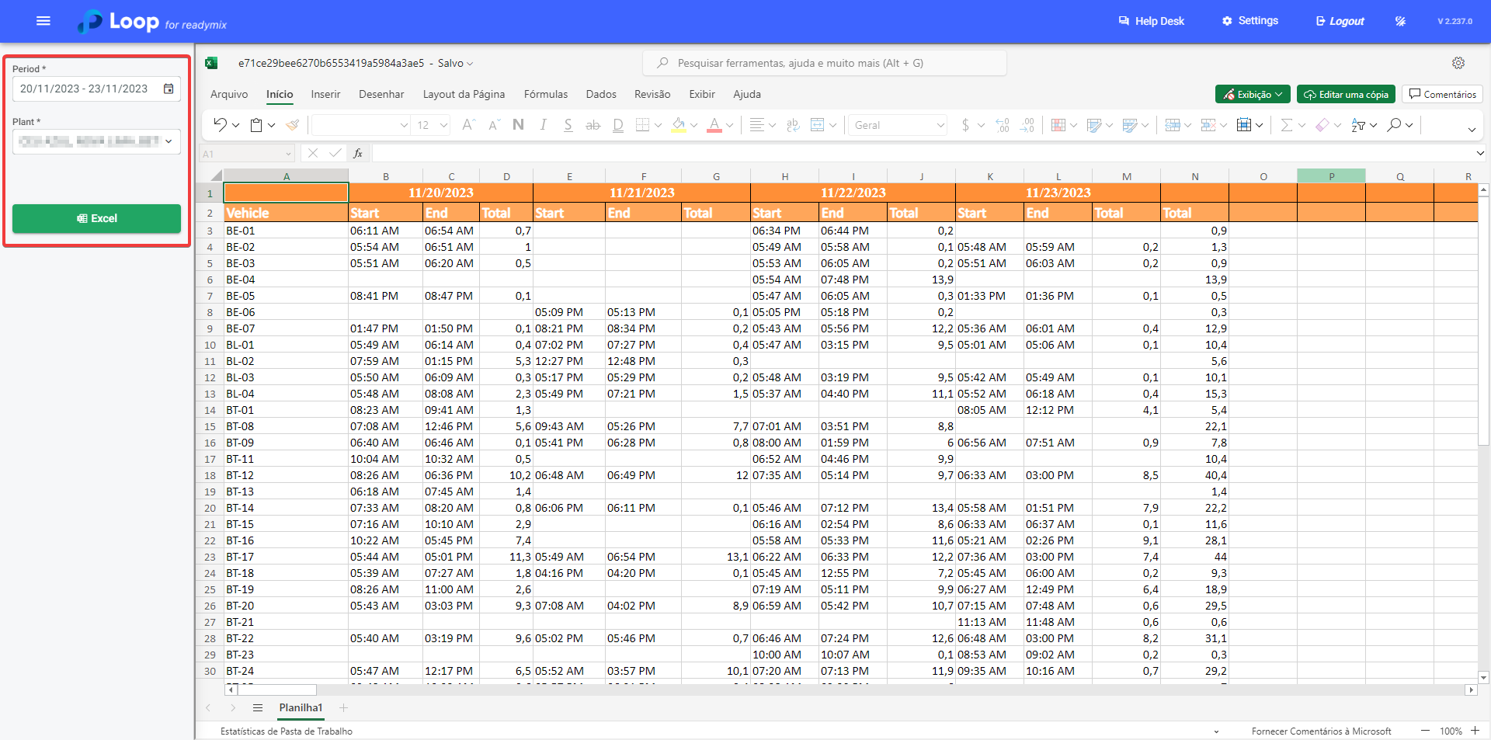Open the font size dropdown showing 12
This screenshot has width=1491, height=740.
pos(433,125)
